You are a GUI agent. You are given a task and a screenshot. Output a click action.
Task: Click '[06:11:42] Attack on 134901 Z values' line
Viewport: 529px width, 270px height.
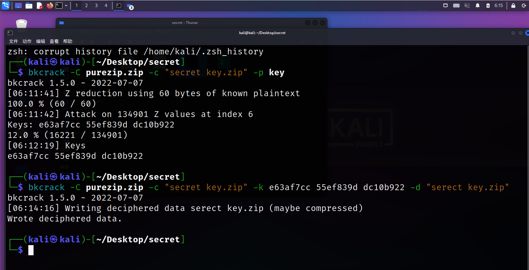[x=130, y=114]
